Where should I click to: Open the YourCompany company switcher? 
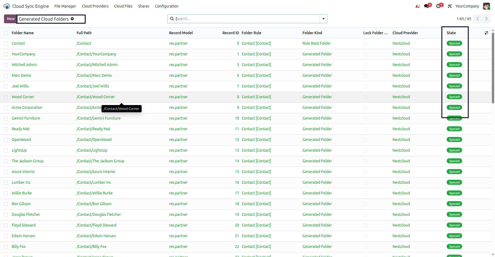pyautogui.click(x=467, y=6)
